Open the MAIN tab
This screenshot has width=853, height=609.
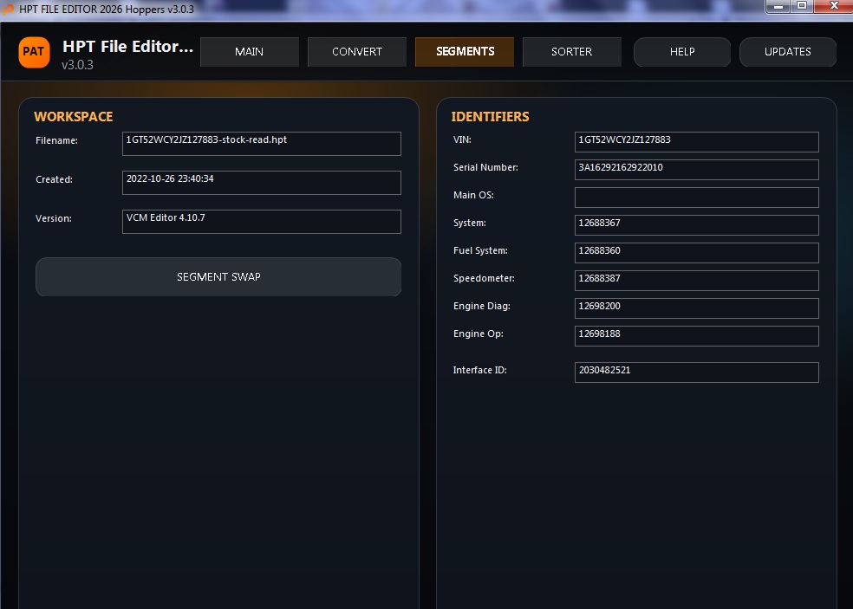(x=249, y=52)
